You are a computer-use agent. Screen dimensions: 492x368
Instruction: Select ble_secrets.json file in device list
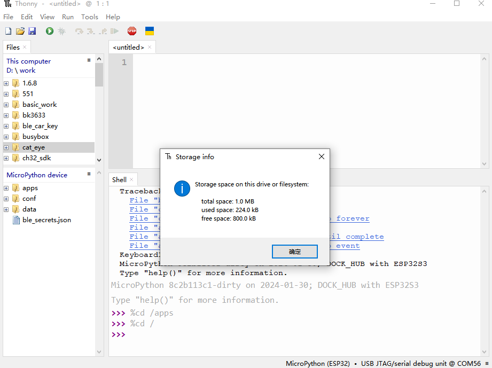click(x=46, y=220)
